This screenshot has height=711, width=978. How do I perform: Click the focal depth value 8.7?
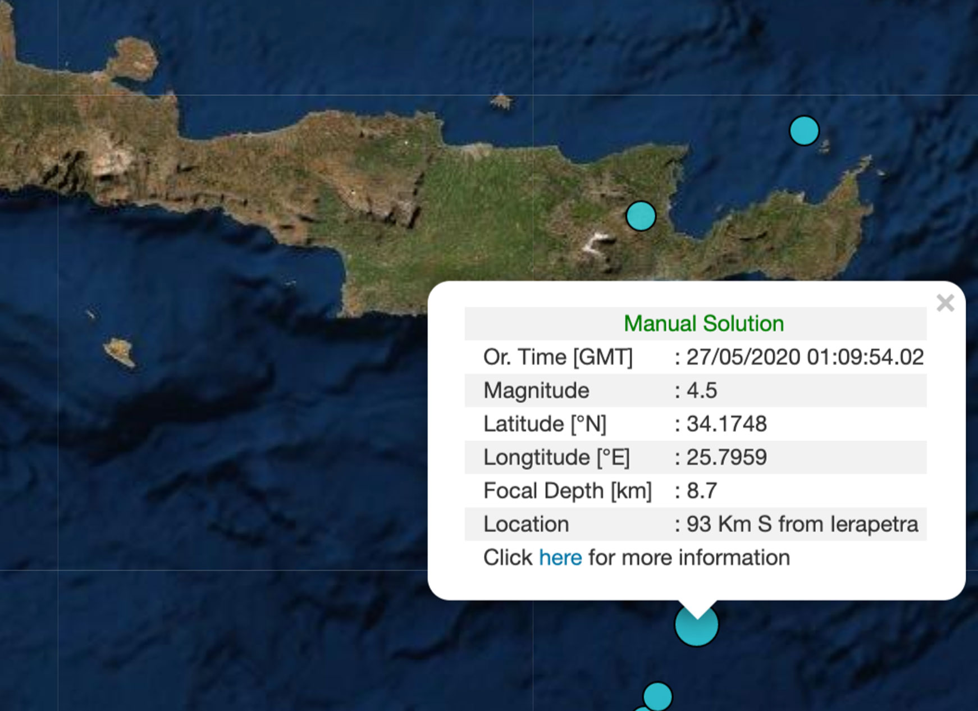tap(702, 491)
